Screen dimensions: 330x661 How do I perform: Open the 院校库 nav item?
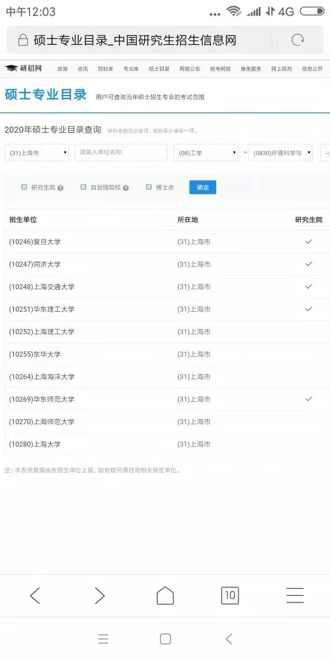pyautogui.click(x=105, y=69)
